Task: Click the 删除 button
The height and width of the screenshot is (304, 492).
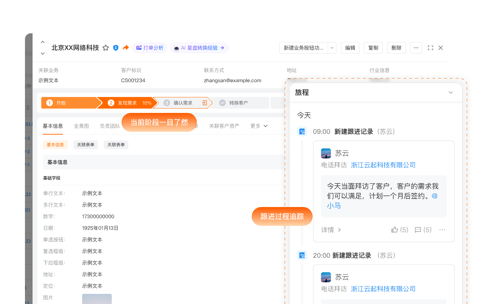Action: point(396,48)
